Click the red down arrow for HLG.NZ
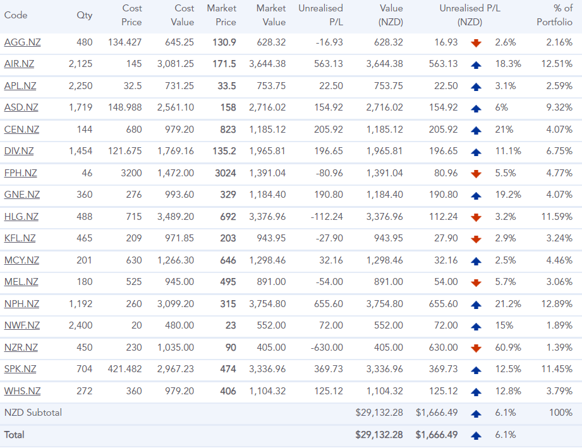This screenshot has width=582, height=448. click(476, 217)
